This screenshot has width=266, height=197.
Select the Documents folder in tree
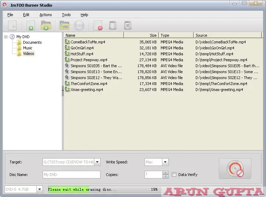click(32, 42)
